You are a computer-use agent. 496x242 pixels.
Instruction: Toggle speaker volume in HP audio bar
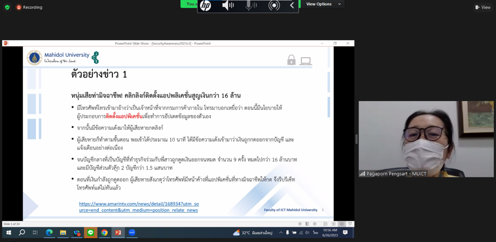(228, 6)
